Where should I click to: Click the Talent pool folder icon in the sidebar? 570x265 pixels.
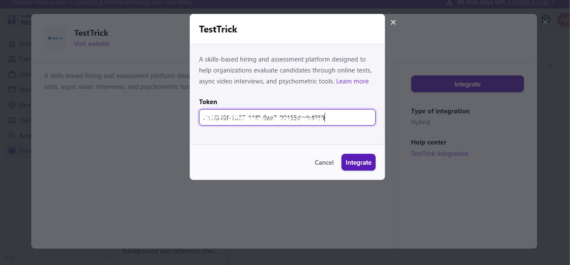pyautogui.click(x=12, y=120)
